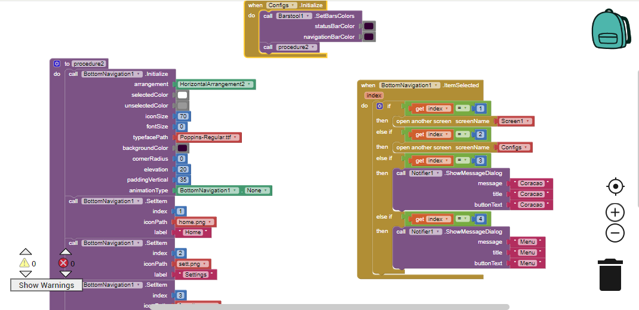This screenshot has height=310, width=639.
Task: Click the Show Warnings button
Action: (47, 285)
